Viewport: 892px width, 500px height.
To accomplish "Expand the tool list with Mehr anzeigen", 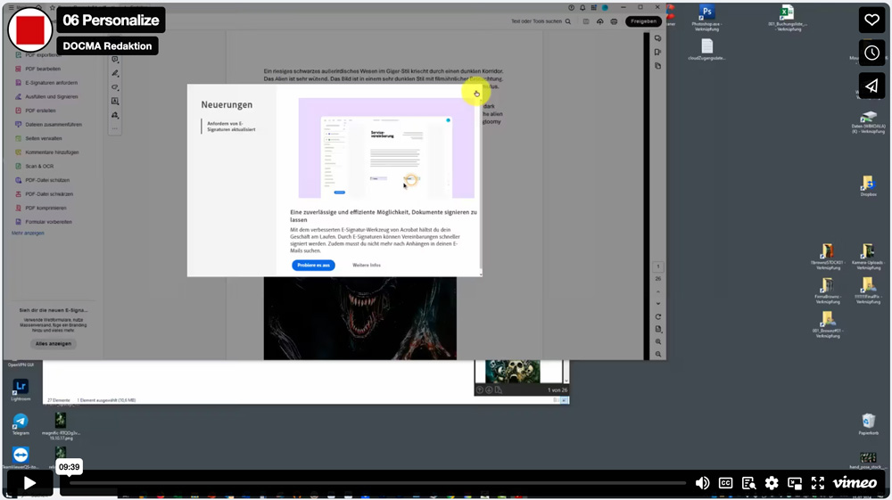I will pos(28,234).
